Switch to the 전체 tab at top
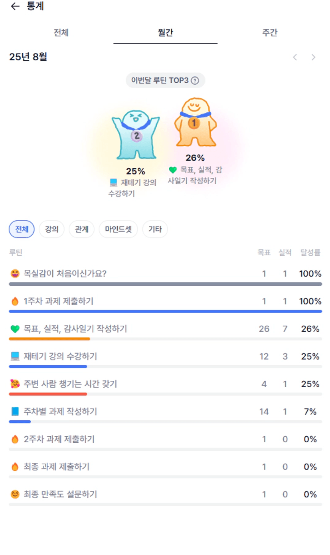 (x=61, y=33)
